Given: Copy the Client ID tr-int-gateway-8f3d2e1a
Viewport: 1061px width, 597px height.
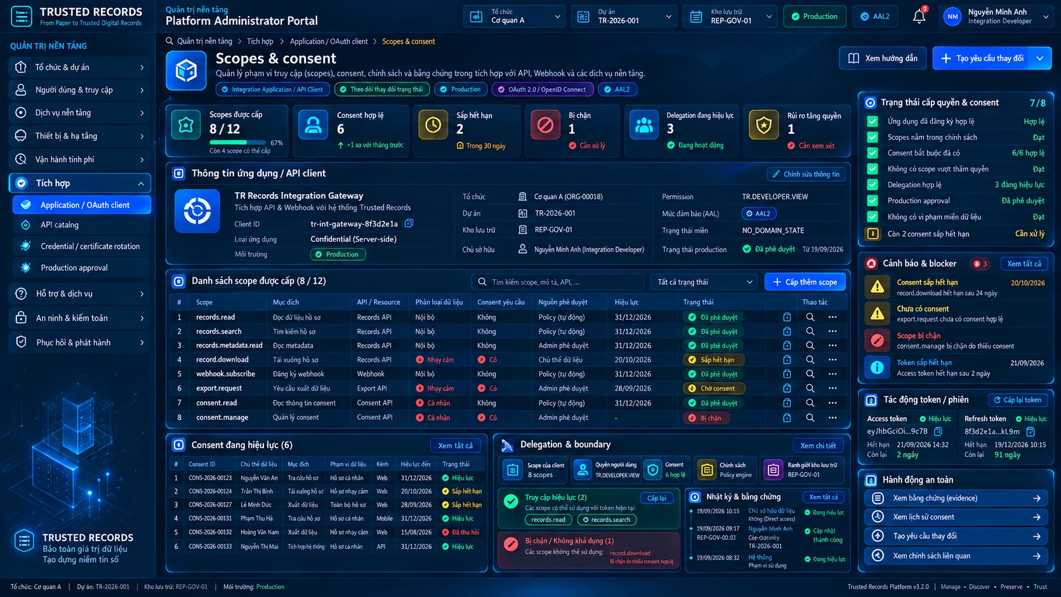Looking at the screenshot, I should click(409, 223).
